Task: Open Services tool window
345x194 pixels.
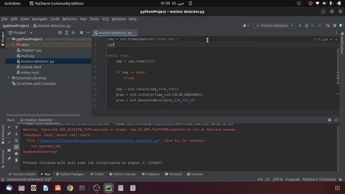Action: click(195, 174)
